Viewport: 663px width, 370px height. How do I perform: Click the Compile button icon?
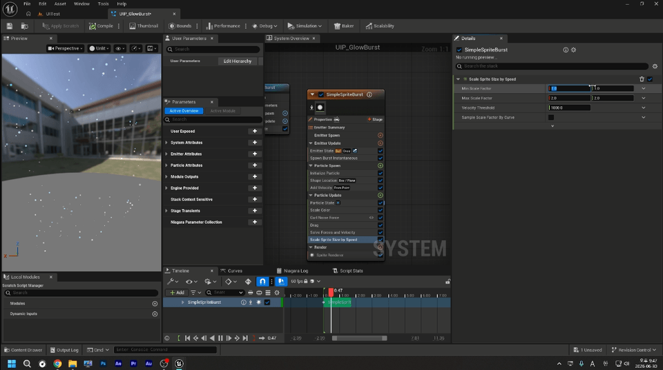92,26
